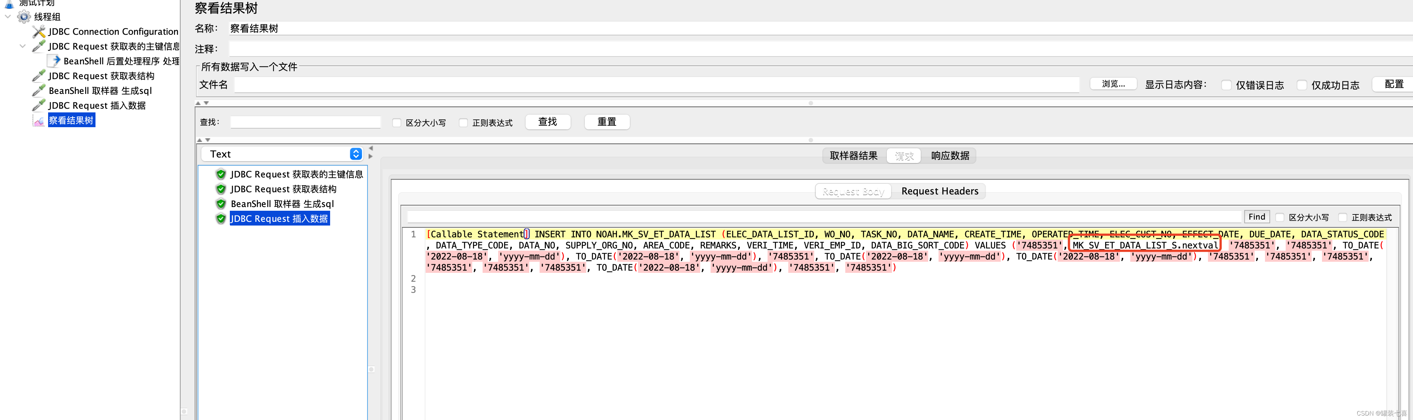This screenshot has width=1413, height=420.
Task: Select result BeanShell 取样器 生成sql
Action: (x=282, y=204)
